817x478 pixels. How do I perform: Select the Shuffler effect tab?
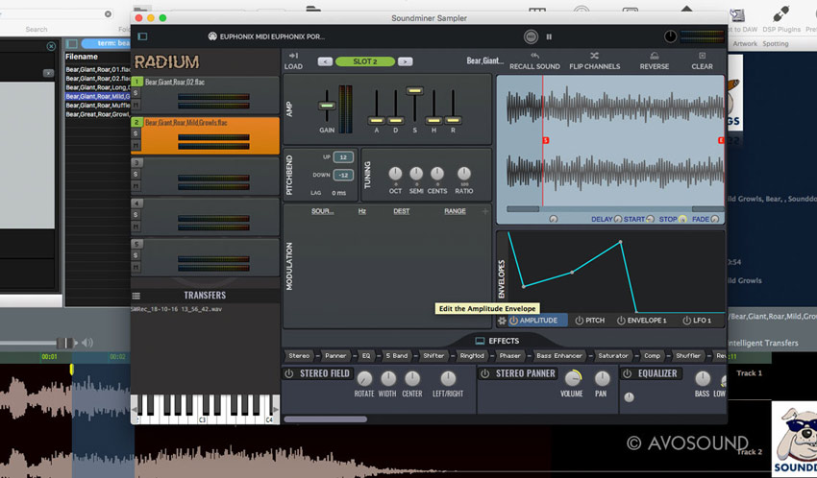(x=688, y=356)
